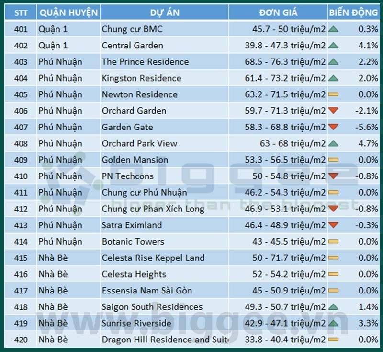
Task: Click the flat indicator for Essensia Nam Sài Gòn
Action: click(333, 291)
